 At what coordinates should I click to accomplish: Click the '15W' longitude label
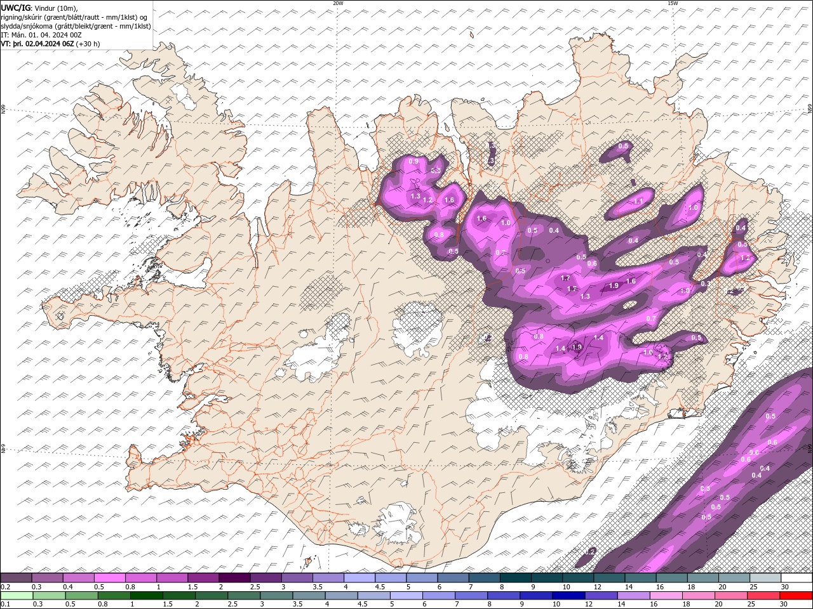pos(672,3)
